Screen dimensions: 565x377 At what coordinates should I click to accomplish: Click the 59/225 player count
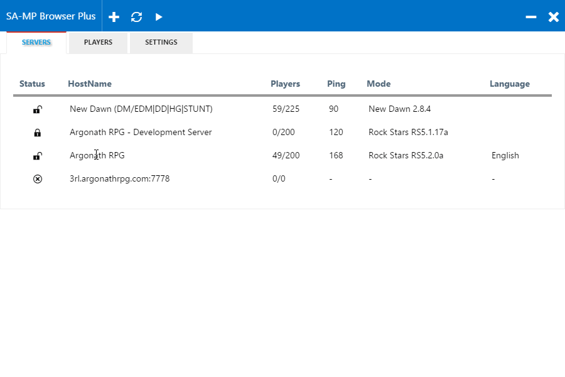286,109
